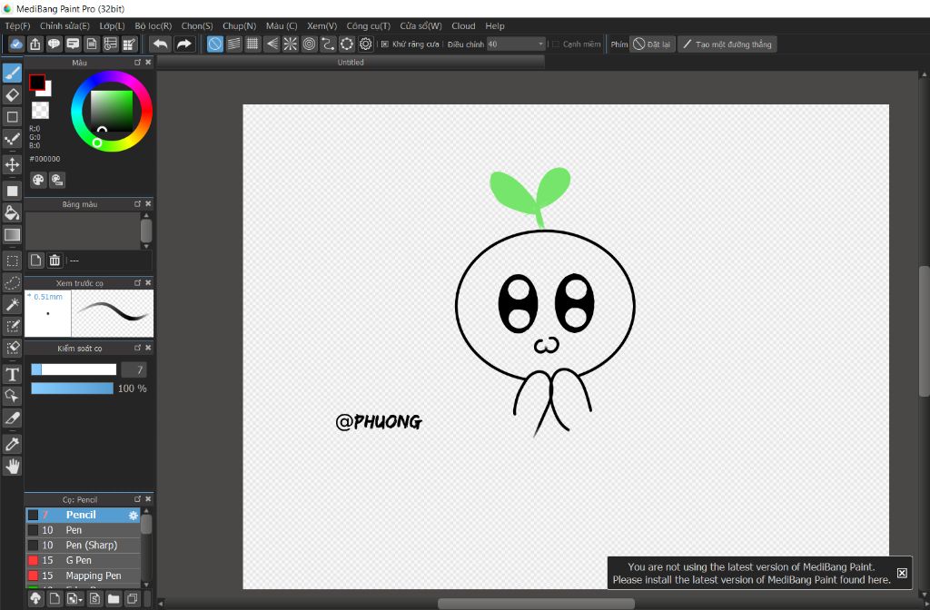The image size is (930, 610).
Task: Open the Điều chỉnh value dropdown
Action: click(x=541, y=44)
